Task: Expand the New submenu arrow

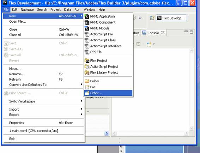Action: click(x=81, y=16)
